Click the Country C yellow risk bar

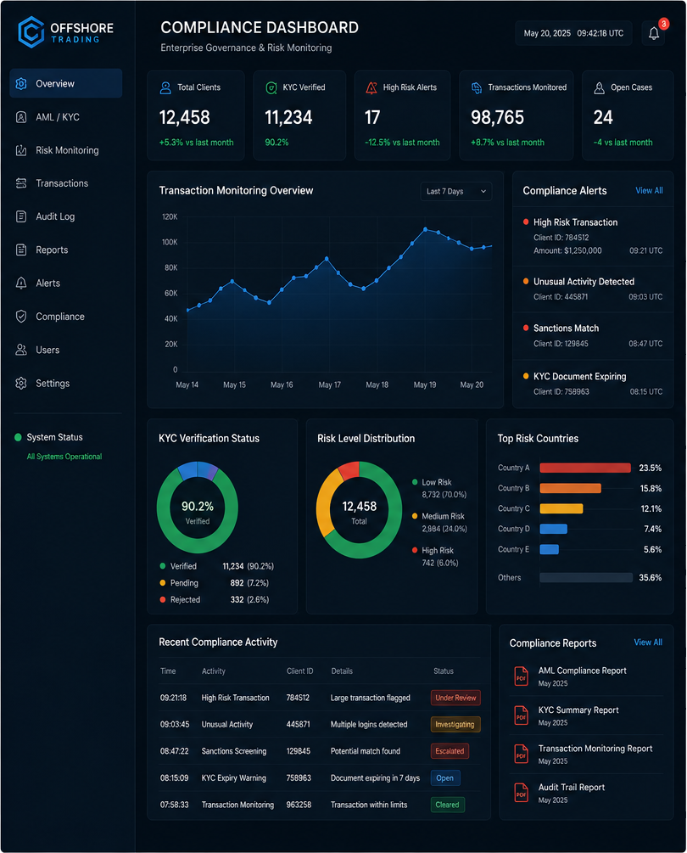pos(561,508)
